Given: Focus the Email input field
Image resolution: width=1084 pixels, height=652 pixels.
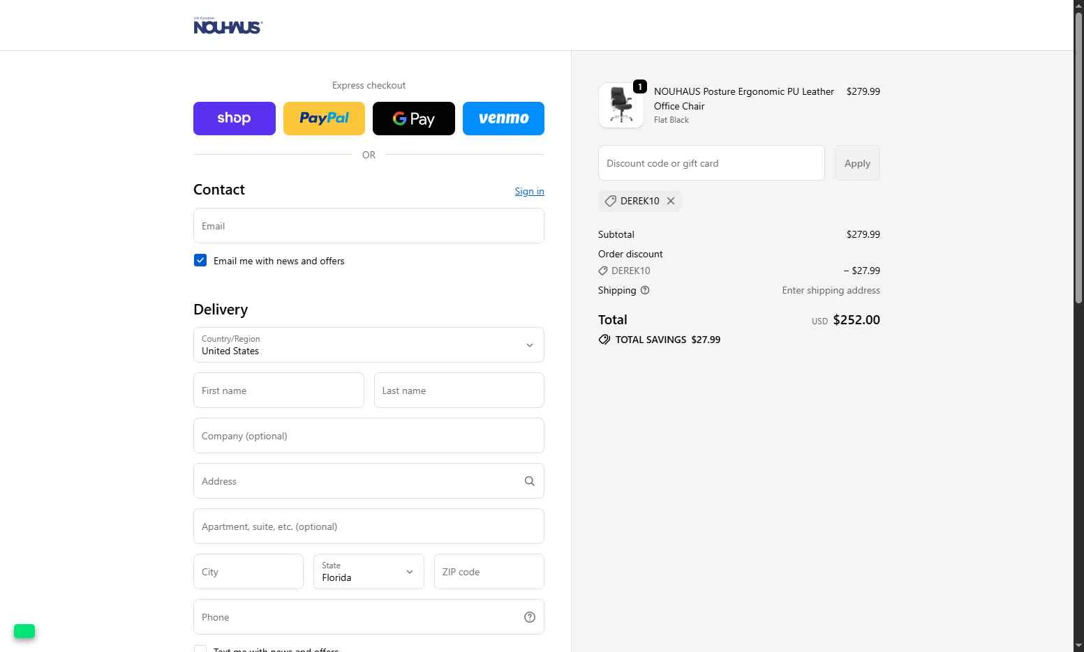Looking at the screenshot, I should 369,226.
